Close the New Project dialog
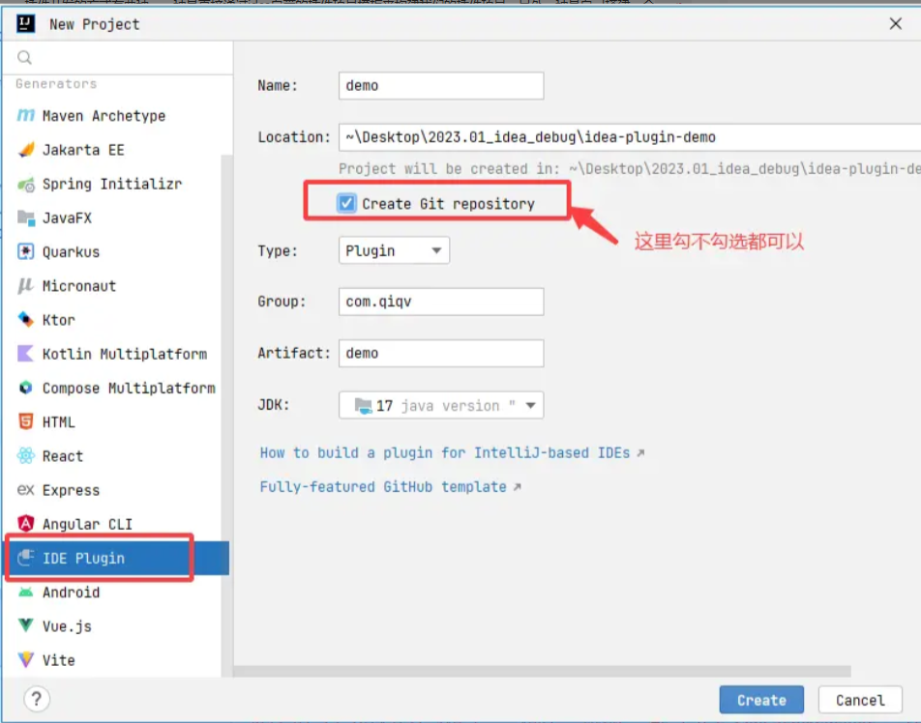921x723 pixels. click(896, 23)
